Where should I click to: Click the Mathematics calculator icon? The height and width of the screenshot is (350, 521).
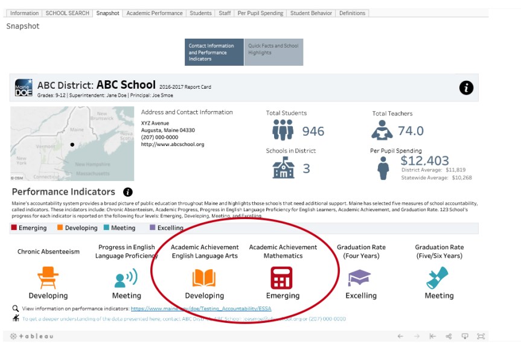pos(282,278)
